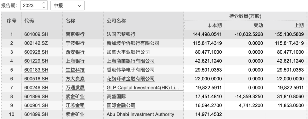Click the 方大炭素 stock name link
308x119 pixels.
pos(75,79)
